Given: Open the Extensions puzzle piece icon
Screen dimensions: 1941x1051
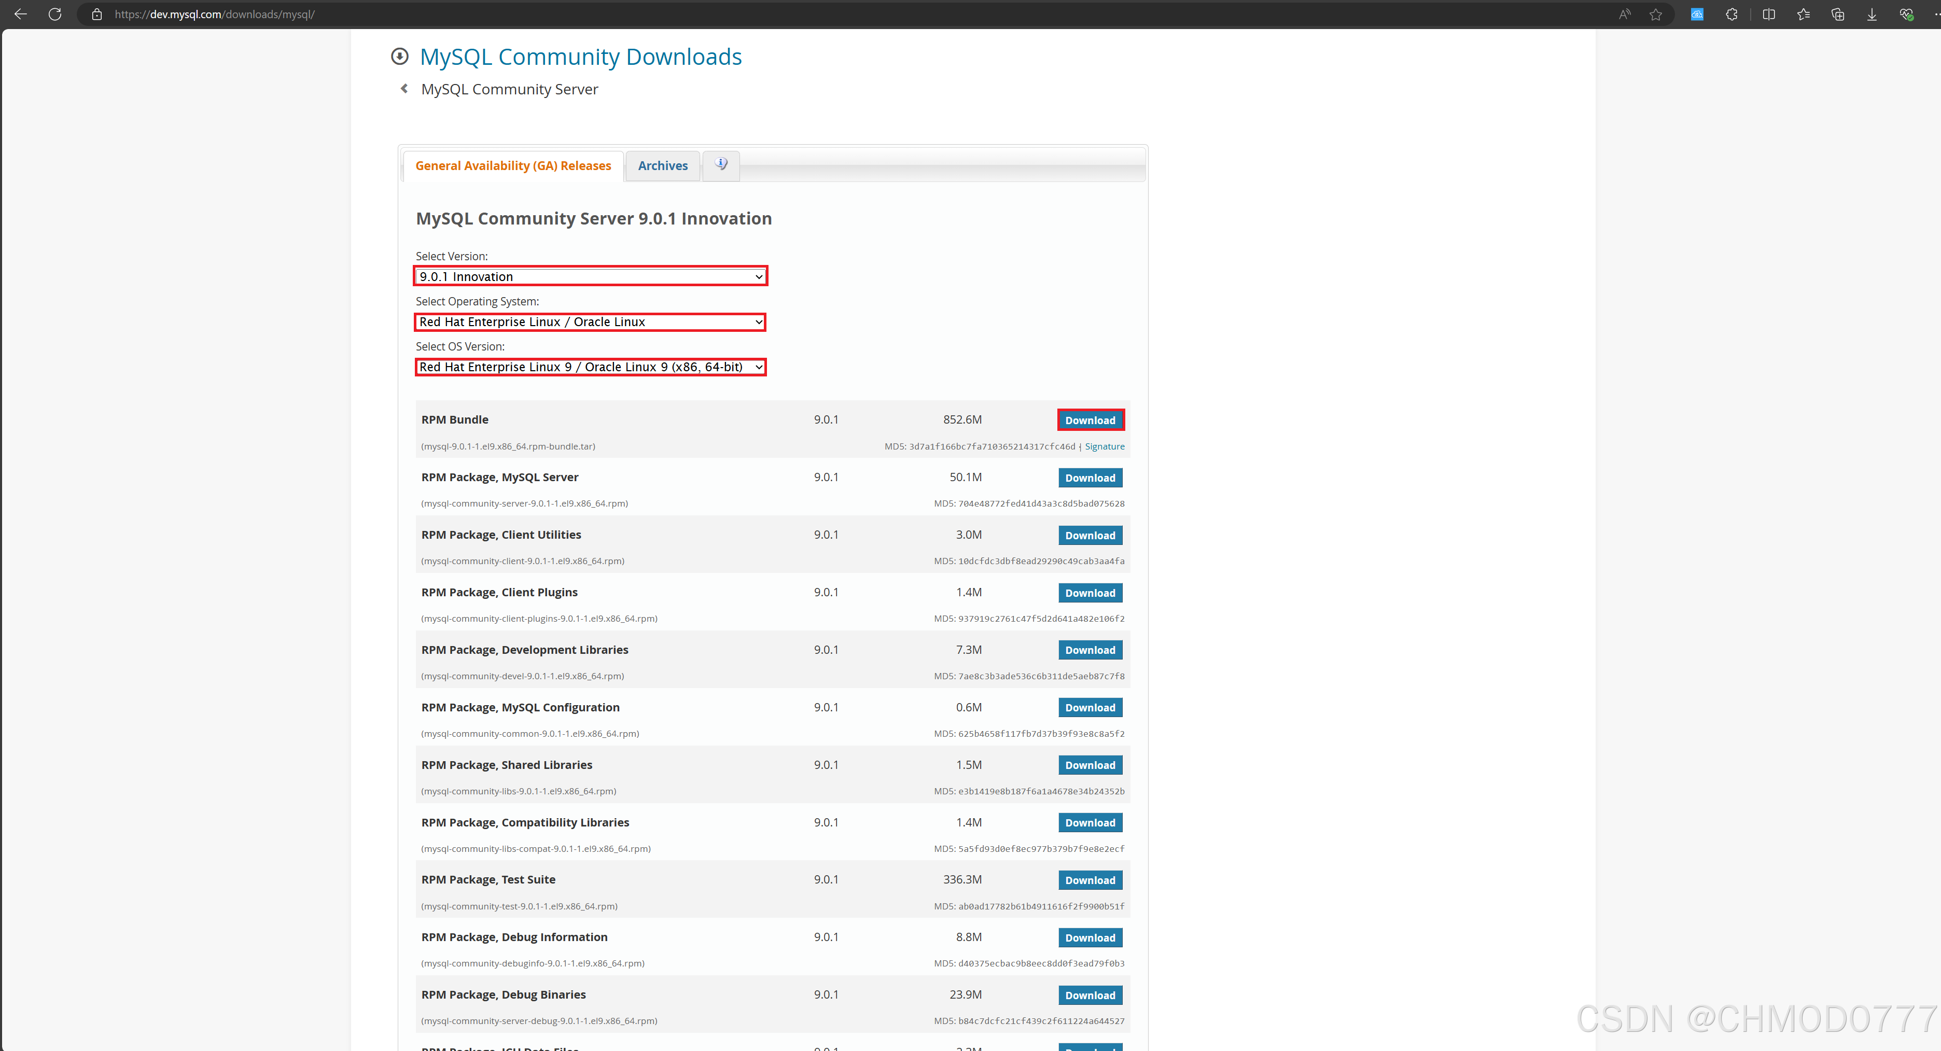Looking at the screenshot, I should pyautogui.click(x=1731, y=15).
